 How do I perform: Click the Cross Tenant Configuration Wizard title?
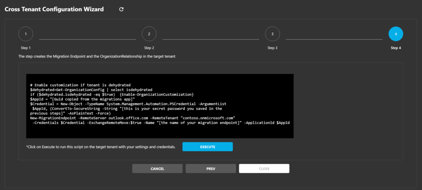point(54,9)
